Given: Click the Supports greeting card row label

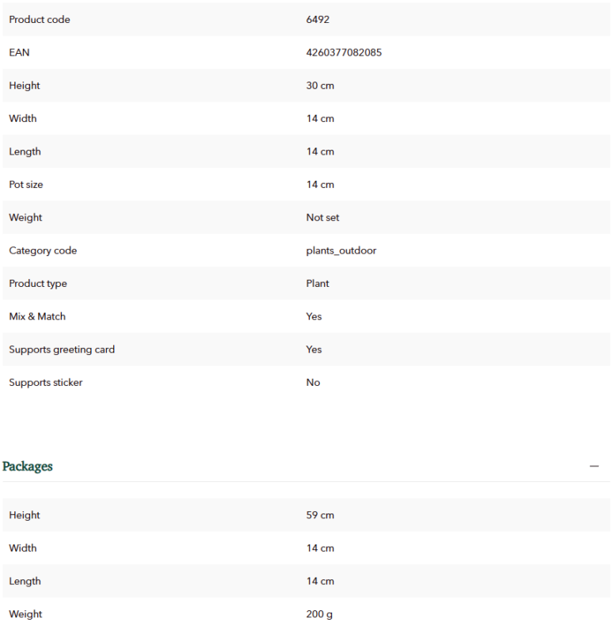Looking at the screenshot, I should tap(62, 349).
